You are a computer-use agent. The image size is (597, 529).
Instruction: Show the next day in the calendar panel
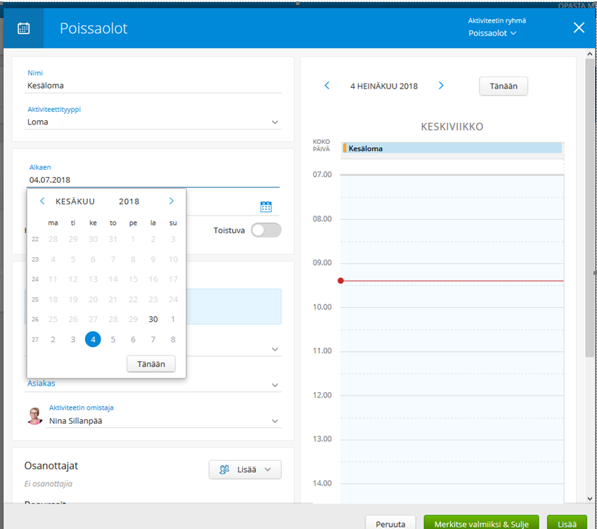tap(441, 86)
